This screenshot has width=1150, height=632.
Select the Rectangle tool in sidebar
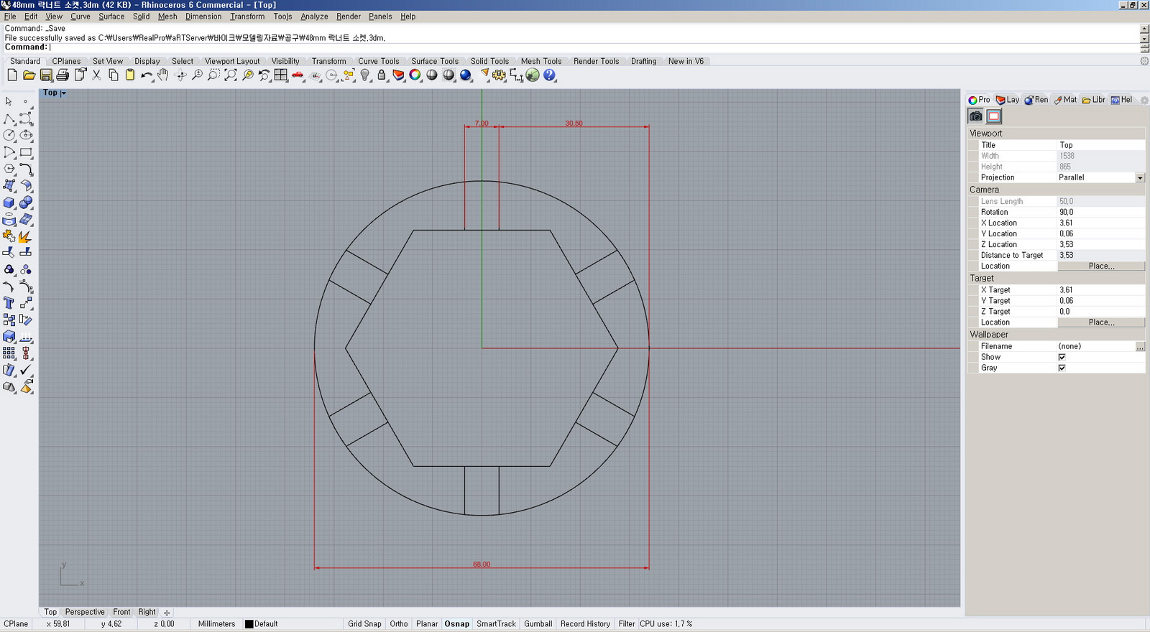click(x=26, y=152)
